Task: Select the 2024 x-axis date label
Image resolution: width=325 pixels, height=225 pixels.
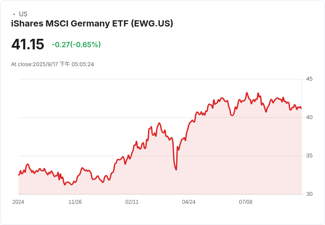Action: (x=18, y=202)
